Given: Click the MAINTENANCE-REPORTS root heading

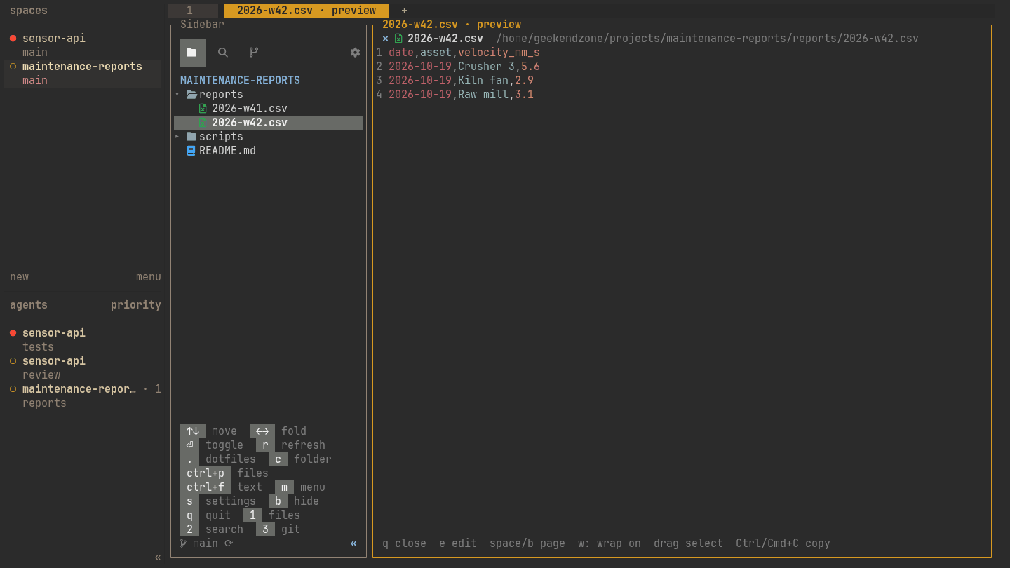Looking at the screenshot, I should pyautogui.click(x=240, y=81).
